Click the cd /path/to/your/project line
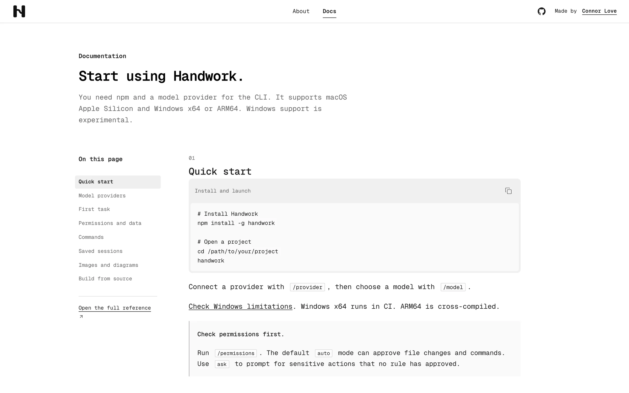Screen dimensions: 629x393 point(238,252)
